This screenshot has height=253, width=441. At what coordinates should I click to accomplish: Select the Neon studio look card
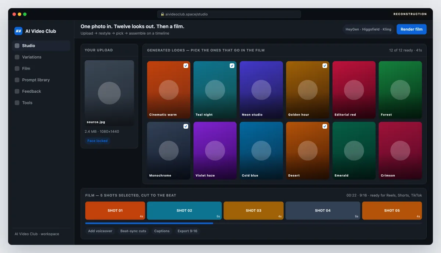[x=261, y=90]
